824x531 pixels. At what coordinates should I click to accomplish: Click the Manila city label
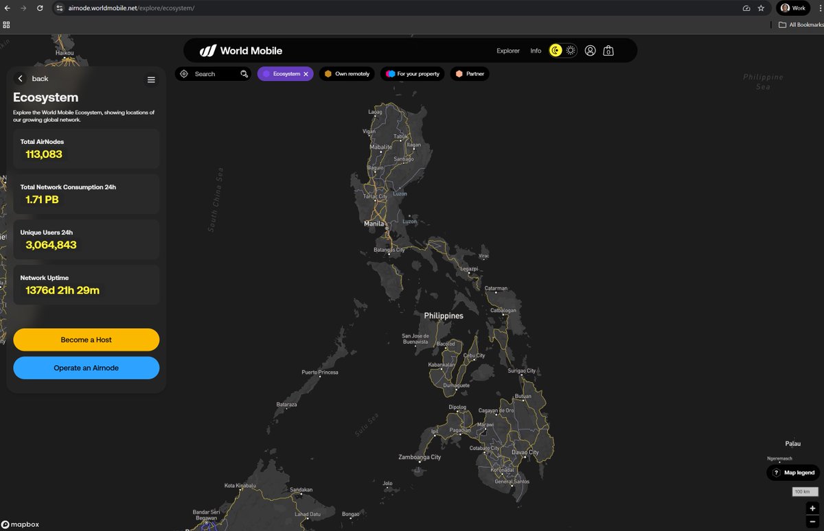(x=374, y=224)
